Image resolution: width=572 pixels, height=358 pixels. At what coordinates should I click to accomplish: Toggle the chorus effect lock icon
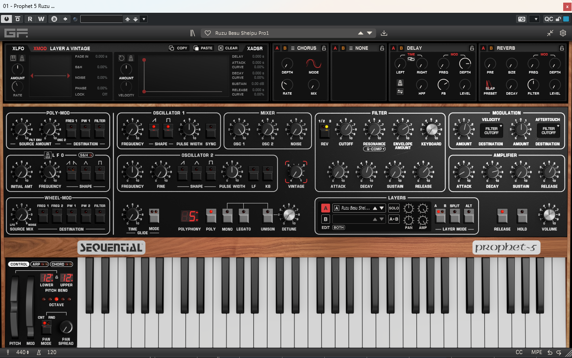coord(324,48)
